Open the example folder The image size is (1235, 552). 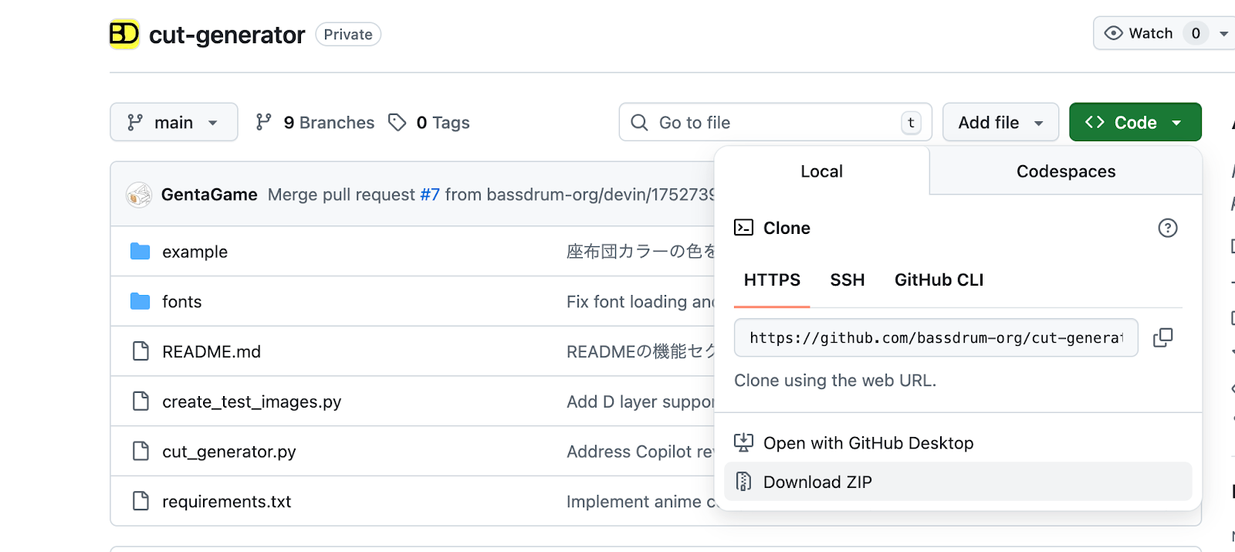(x=195, y=252)
